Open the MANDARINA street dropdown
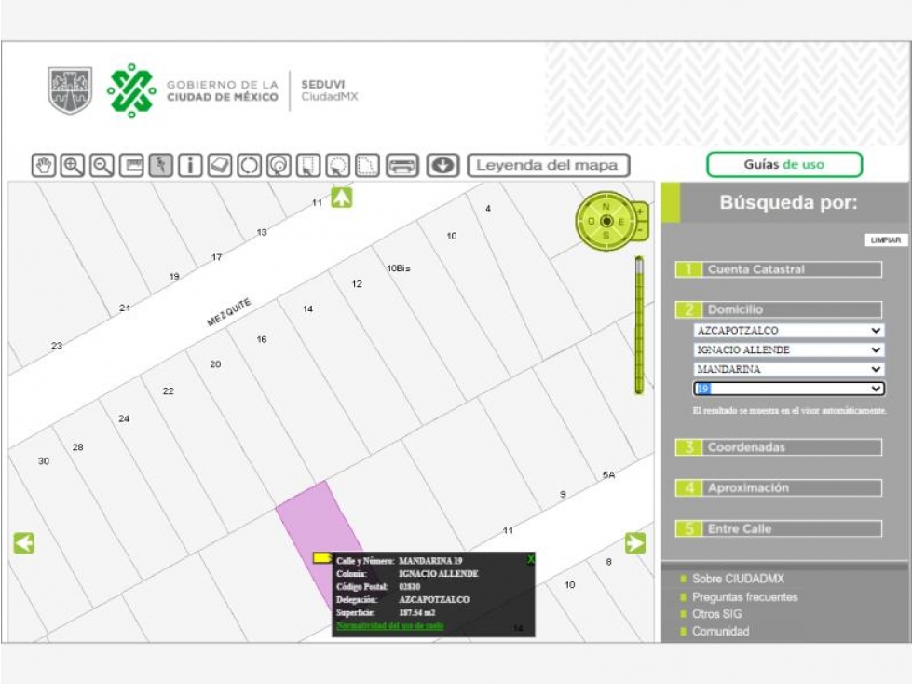 pyautogui.click(x=789, y=369)
